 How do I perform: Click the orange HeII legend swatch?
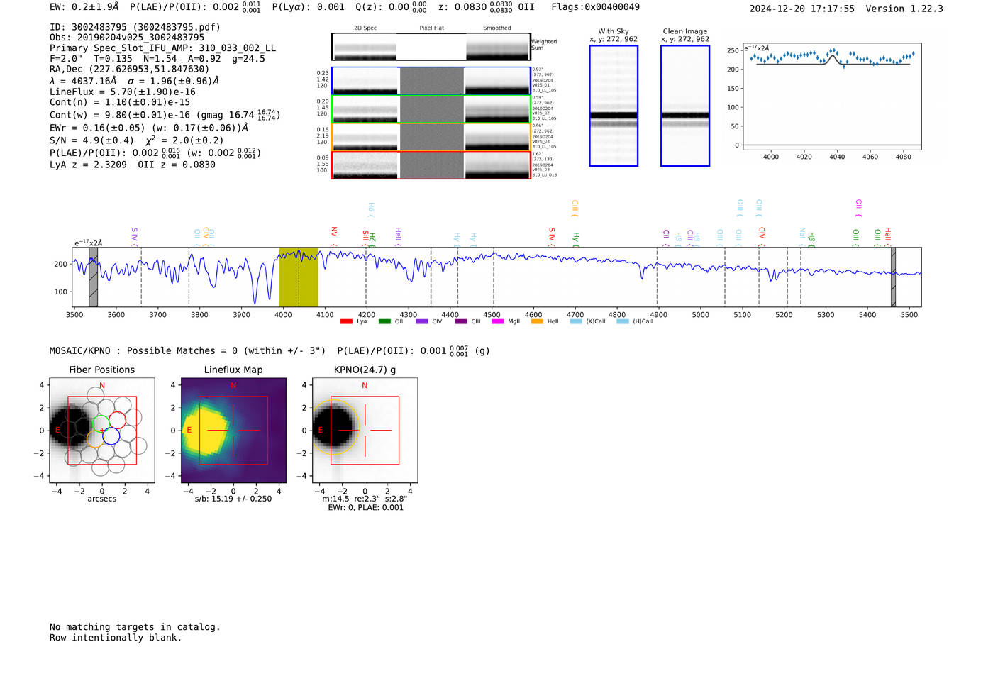point(537,322)
